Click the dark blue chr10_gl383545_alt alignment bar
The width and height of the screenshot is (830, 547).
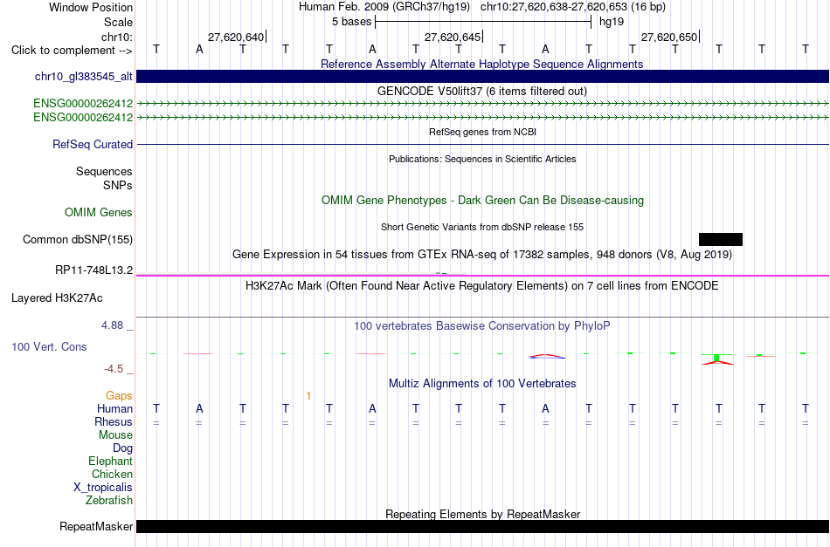(x=483, y=76)
